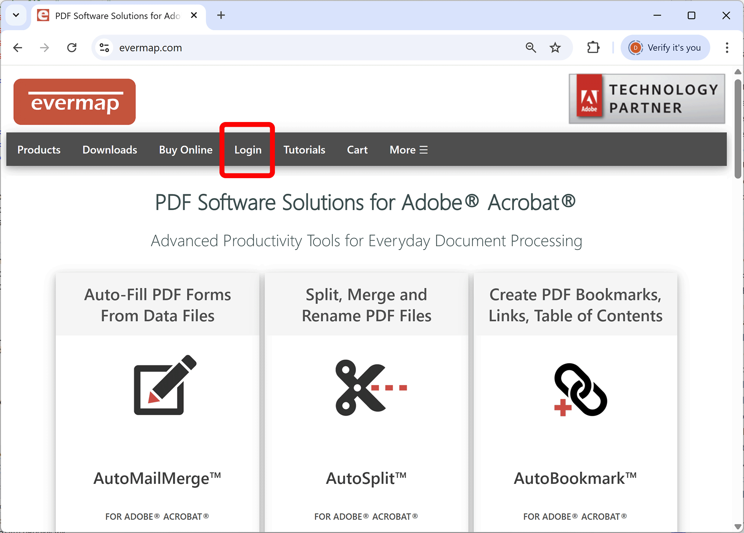Click the Verify it's you button

coord(665,48)
